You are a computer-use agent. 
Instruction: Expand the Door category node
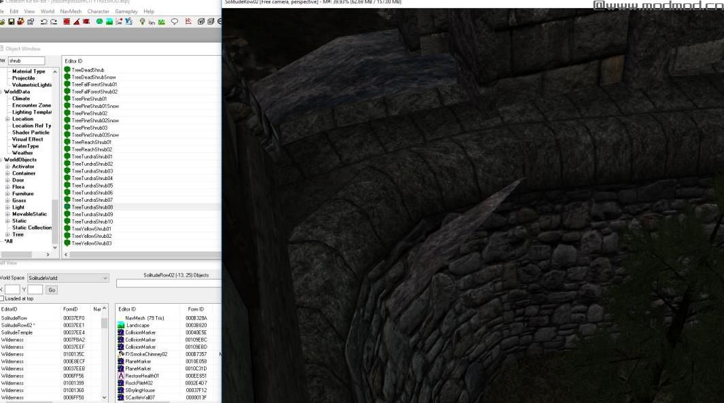(x=7, y=180)
